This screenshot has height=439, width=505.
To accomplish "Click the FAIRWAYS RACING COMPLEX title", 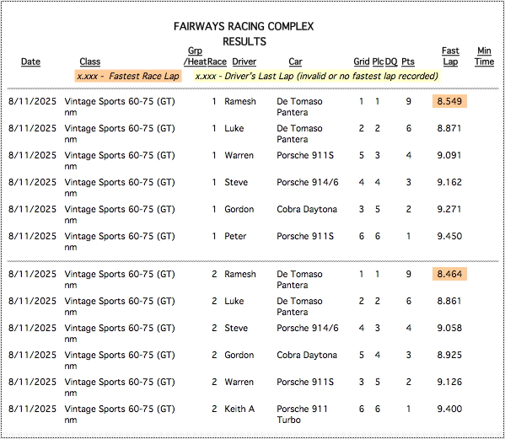I will pos(244,26).
